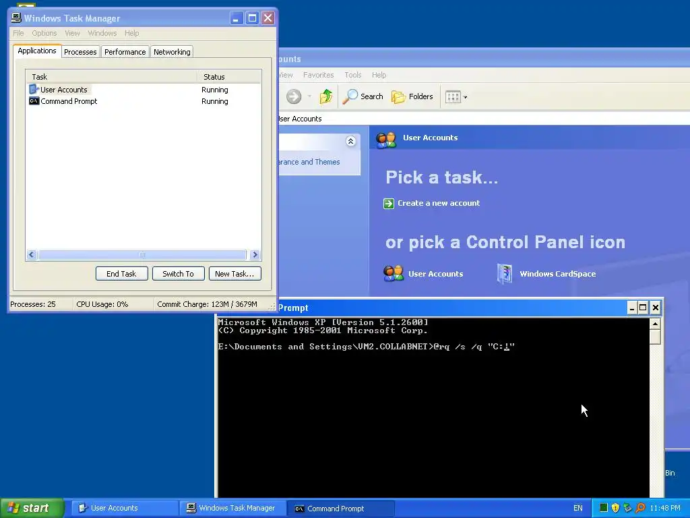This screenshot has height=518, width=690.
Task: Click the EN language indicator in taskbar
Action: click(x=577, y=509)
